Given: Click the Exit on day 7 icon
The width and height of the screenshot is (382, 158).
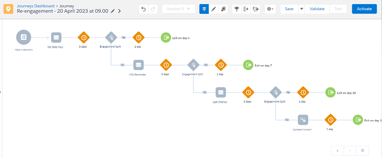Looking at the screenshot, I should (x=248, y=65).
